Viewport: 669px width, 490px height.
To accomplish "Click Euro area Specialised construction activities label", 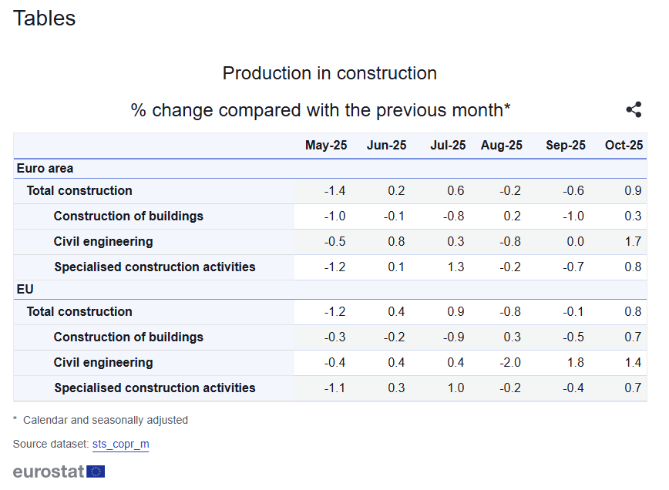I will (x=154, y=267).
